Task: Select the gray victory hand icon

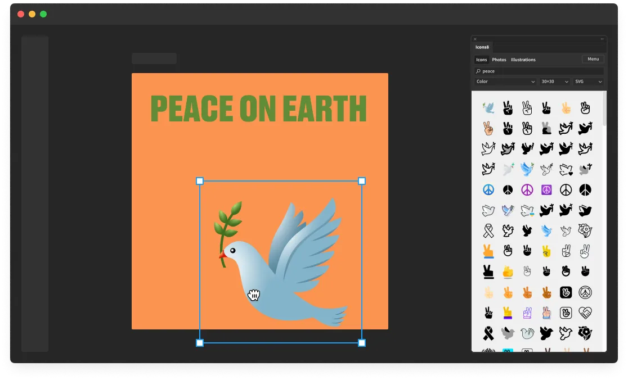Action: [545, 128]
